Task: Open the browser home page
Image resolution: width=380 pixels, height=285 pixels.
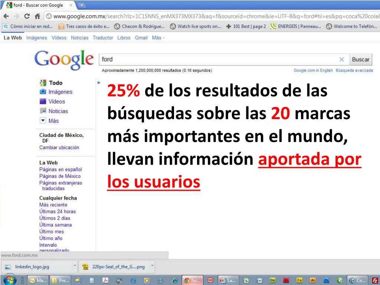Action: click(x=37, y=16)
